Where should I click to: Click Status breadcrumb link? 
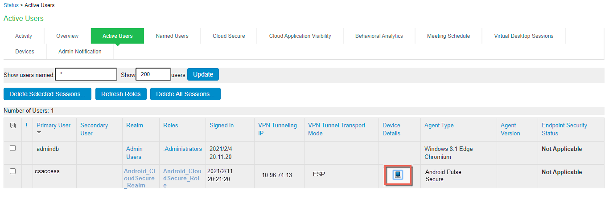[x=11, y=5]
